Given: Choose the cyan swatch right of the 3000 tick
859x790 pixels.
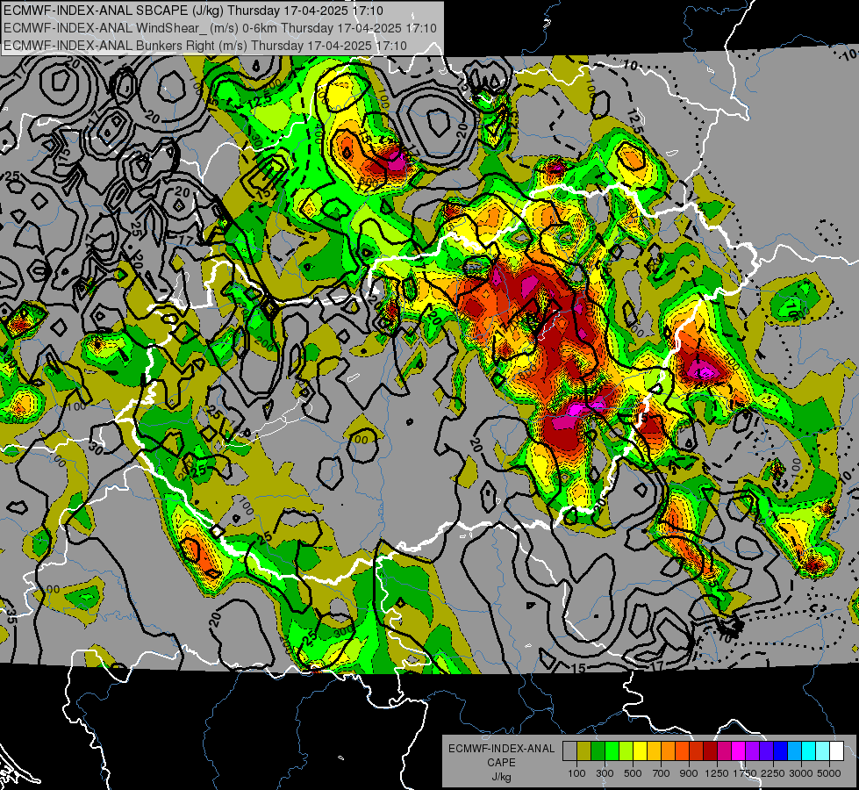Looking at the screenshot, I should (809, 751).
